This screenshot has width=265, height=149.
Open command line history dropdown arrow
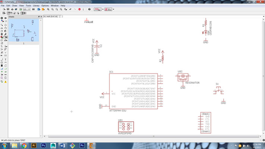264,16
